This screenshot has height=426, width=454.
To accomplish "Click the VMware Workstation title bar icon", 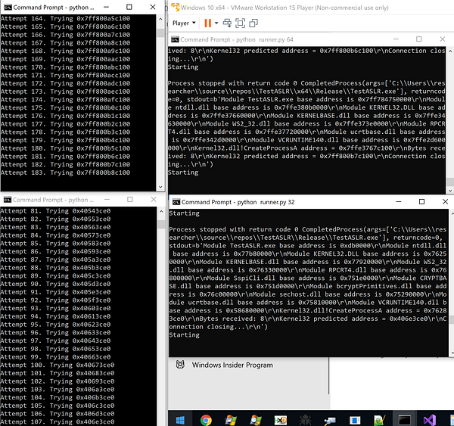I will 176,8.
